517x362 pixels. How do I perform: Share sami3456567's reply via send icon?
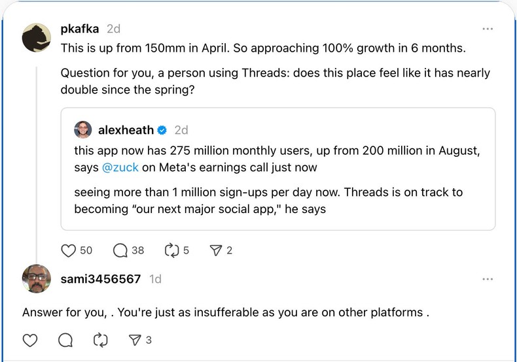click(x=135, y=340)
